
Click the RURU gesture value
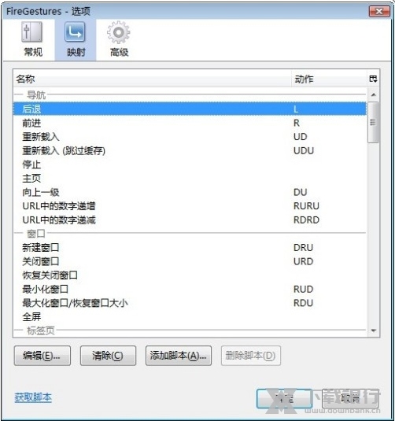(x=306, y=206)
